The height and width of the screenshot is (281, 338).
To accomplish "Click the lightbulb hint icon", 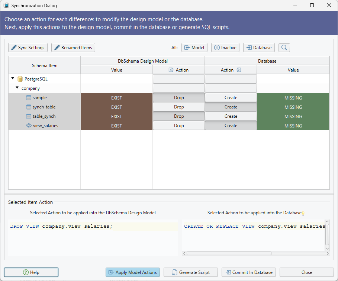I will point(303,214).
